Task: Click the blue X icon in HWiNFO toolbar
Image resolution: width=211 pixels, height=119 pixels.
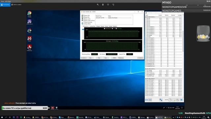Action: pyautogui.click(x=181, y=100)
